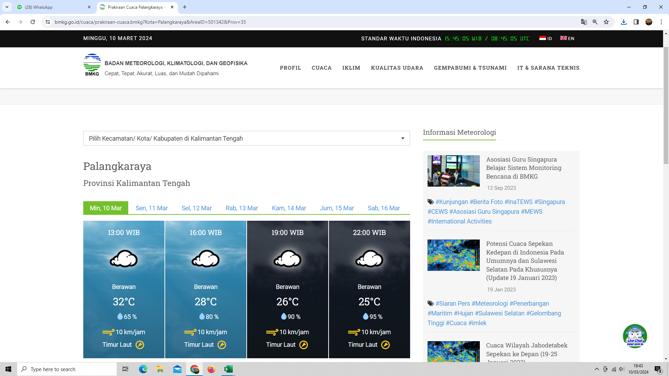Open File Explorer from the taskbar
Screen dimensions: 669x376
point(160,369)
